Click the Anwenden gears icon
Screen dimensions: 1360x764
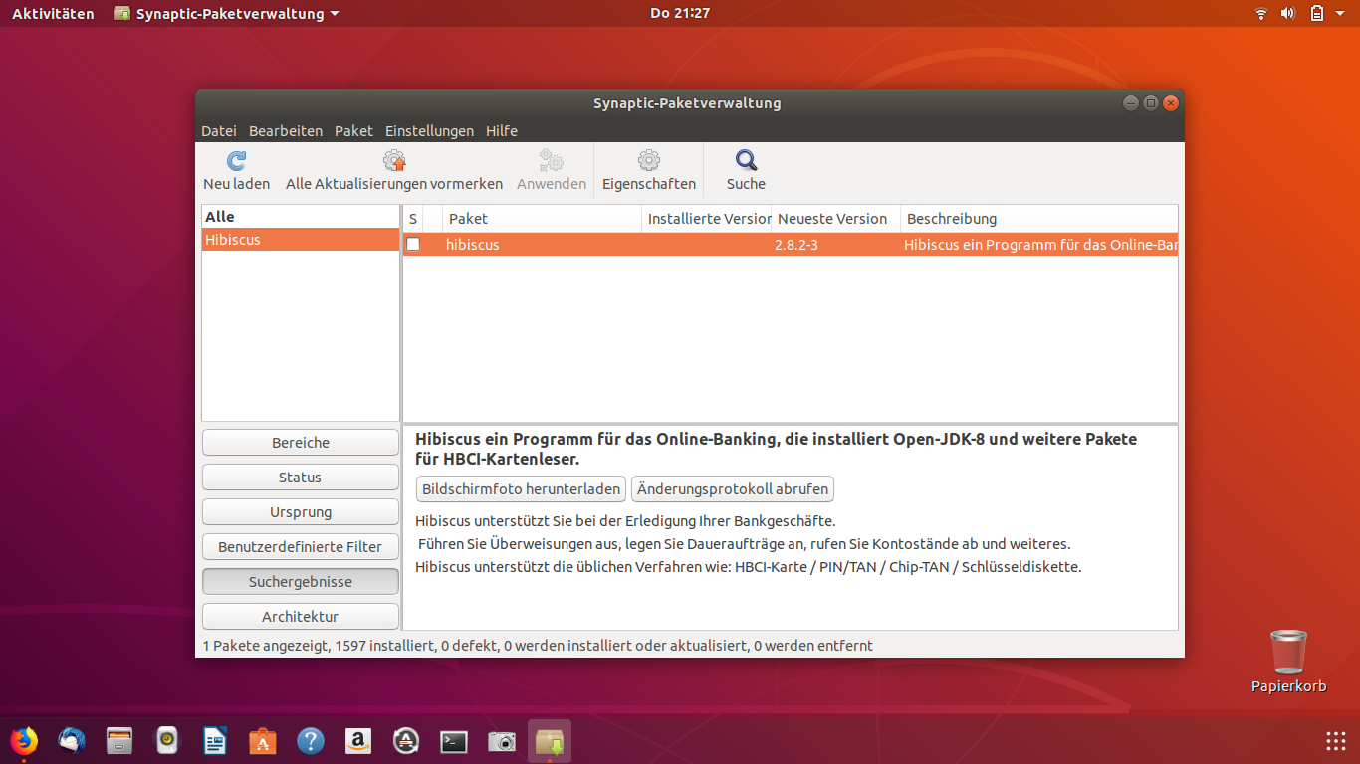pos(551,160)
